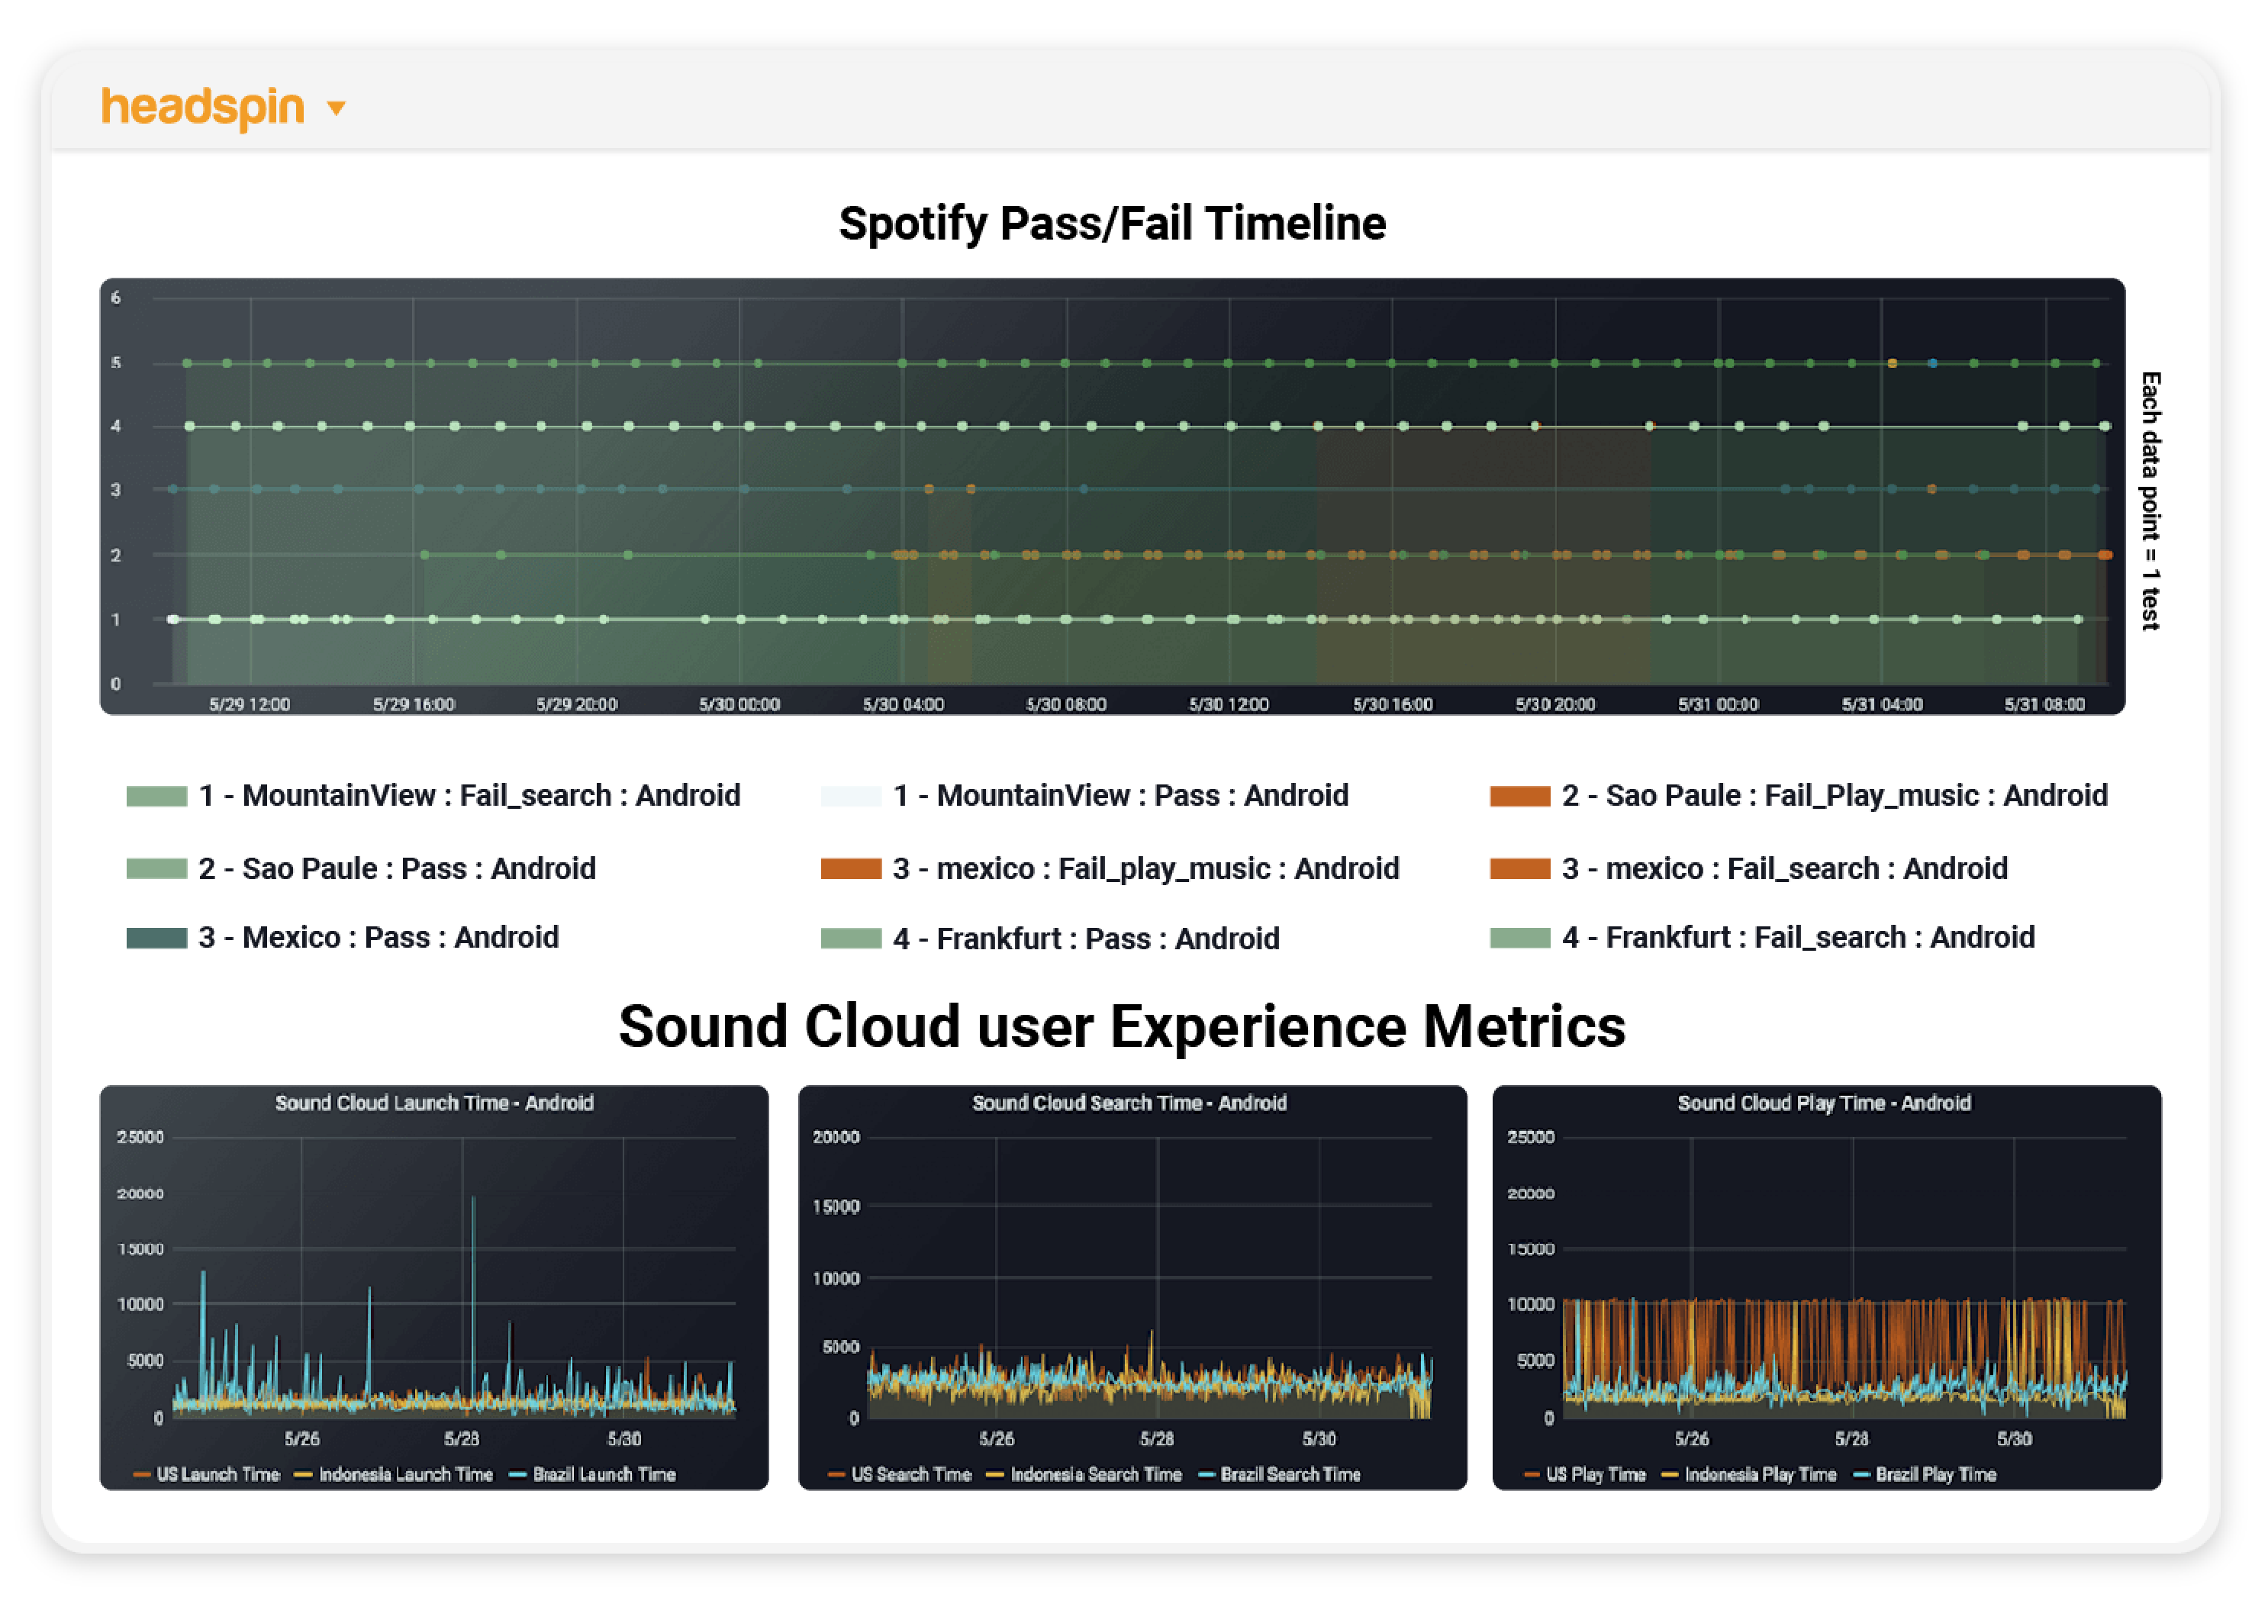Image resolution: width=2268 pixels, height=1607 pixels.
Task: Hide the MountainView : Pass : Android series
Action: tap(849, 794)
